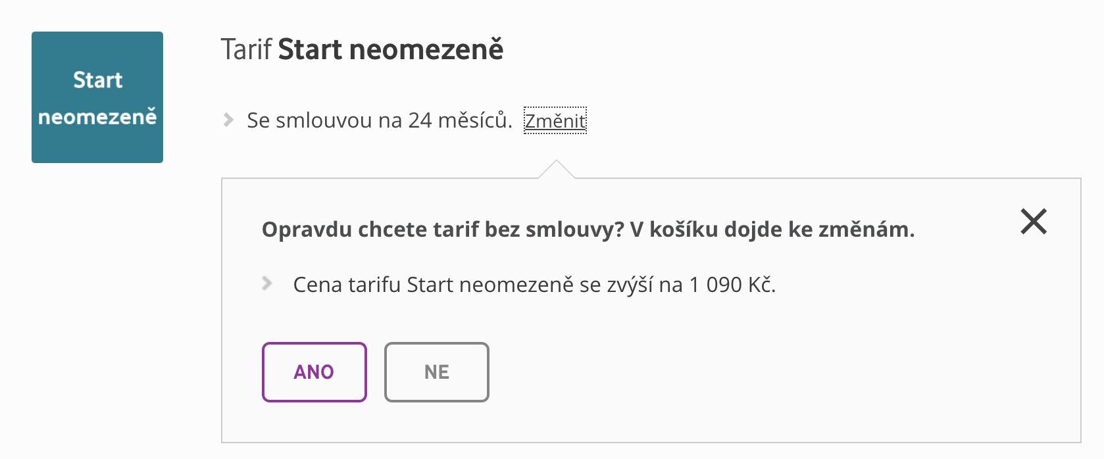Activate the underlined Změnit hyperlink

point(556,121)
